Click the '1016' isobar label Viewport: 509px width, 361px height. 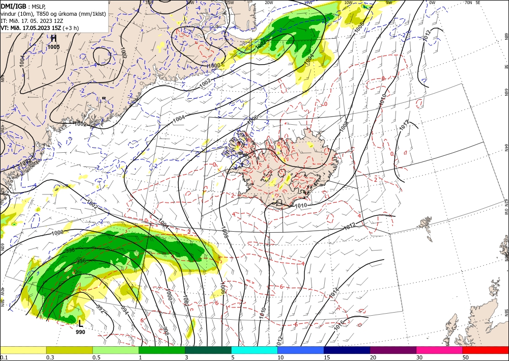click(339, 325)
